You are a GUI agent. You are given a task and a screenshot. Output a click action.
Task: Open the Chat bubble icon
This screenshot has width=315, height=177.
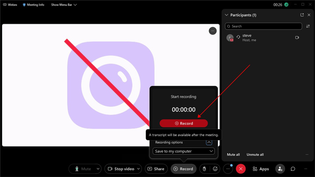click(x=293, y=169)
